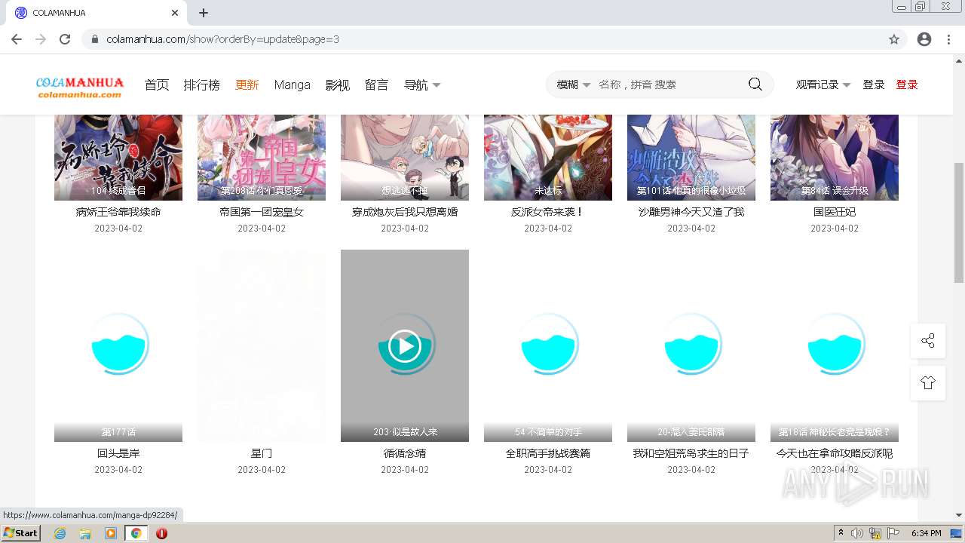Click 回头是岸 loading cover thumbnail
This screenshot has width=965, height=543.
(x=118, y=345)
